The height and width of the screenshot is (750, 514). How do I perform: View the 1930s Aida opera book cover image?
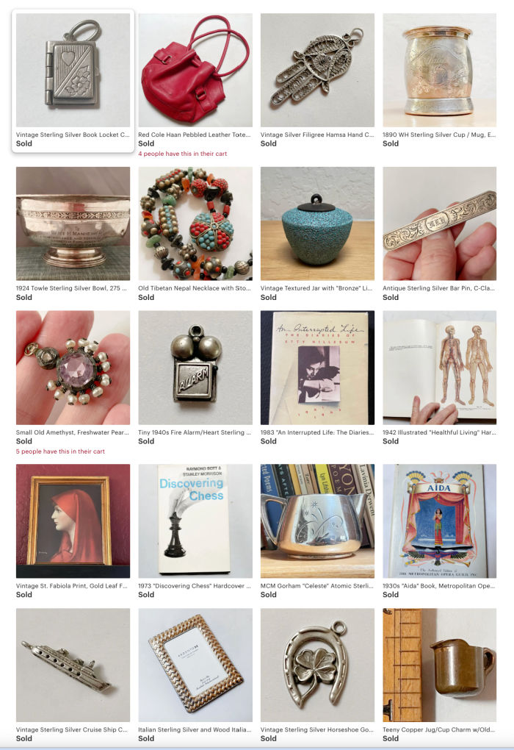pos(440,521)
